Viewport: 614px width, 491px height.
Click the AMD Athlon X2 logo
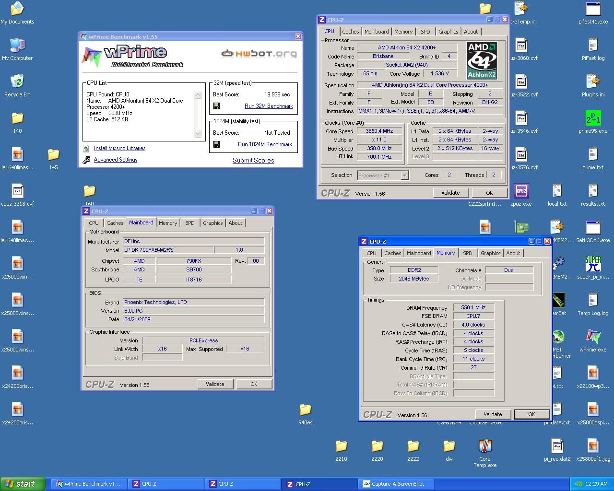(x=482, y=60)
